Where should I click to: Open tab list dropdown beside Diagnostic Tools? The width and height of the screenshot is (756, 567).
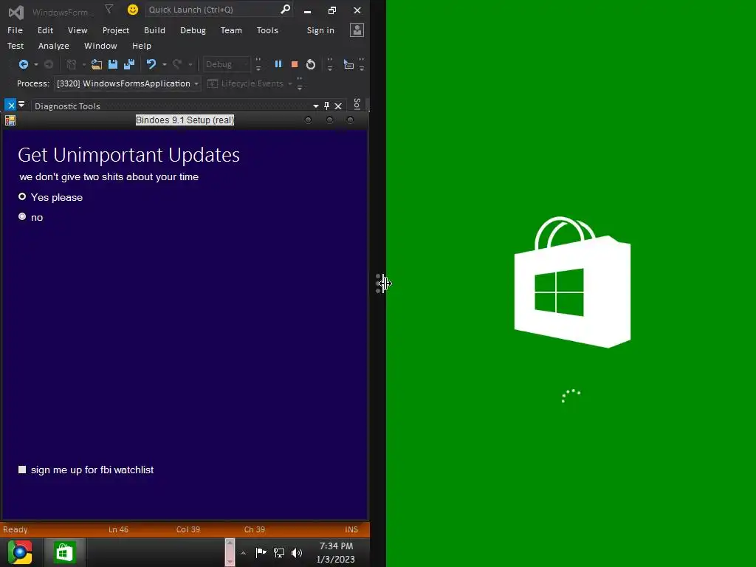coord(21,104)
